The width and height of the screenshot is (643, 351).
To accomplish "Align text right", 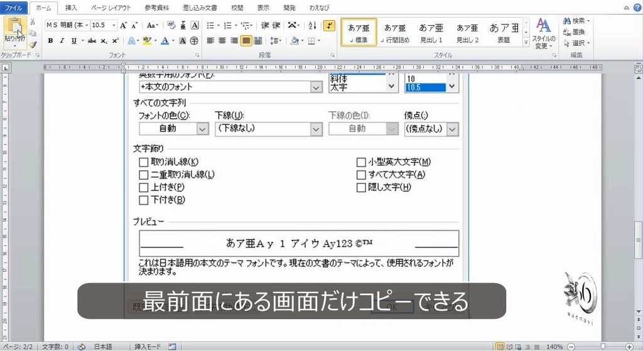I will tap(234, 41).
